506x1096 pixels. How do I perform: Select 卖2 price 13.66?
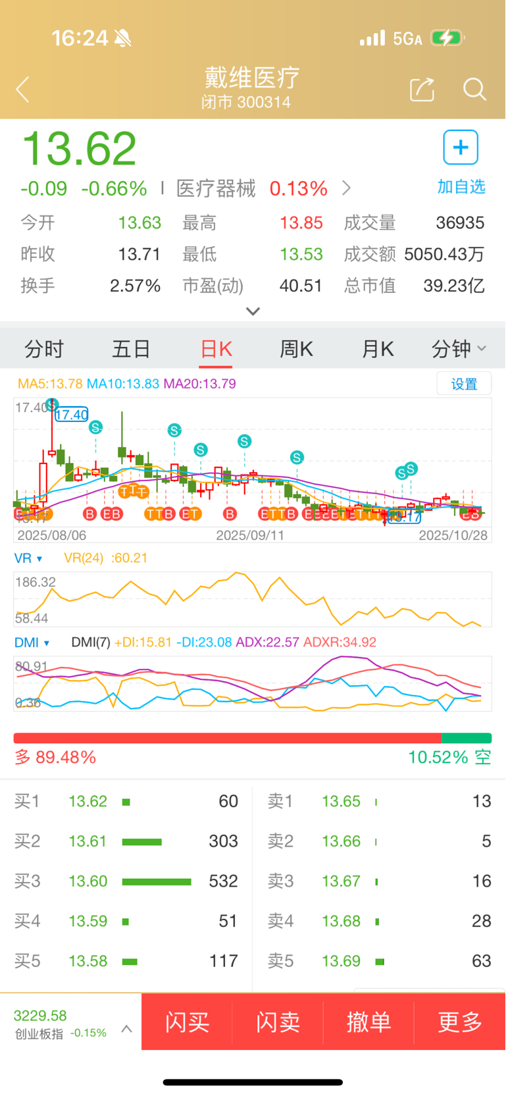pos(341,841)
